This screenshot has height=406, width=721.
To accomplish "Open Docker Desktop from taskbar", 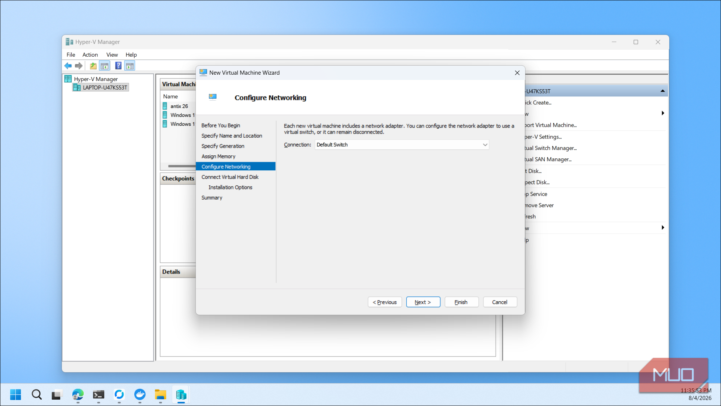I will tap(140, 395).
